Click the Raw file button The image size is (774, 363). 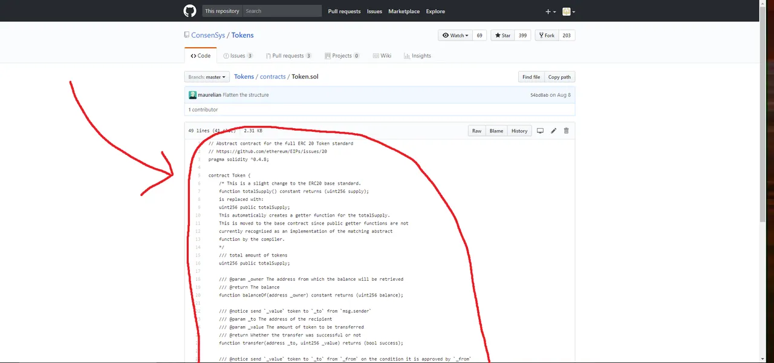(476, 131)
